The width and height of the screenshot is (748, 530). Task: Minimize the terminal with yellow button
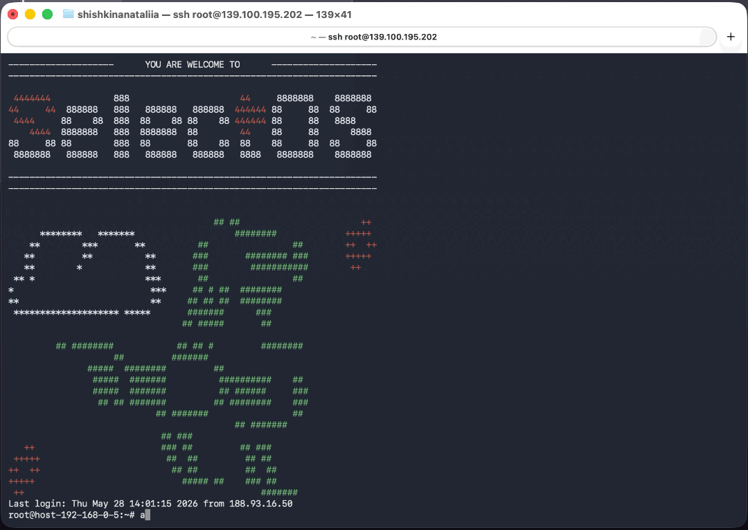[x=30, y=15]
